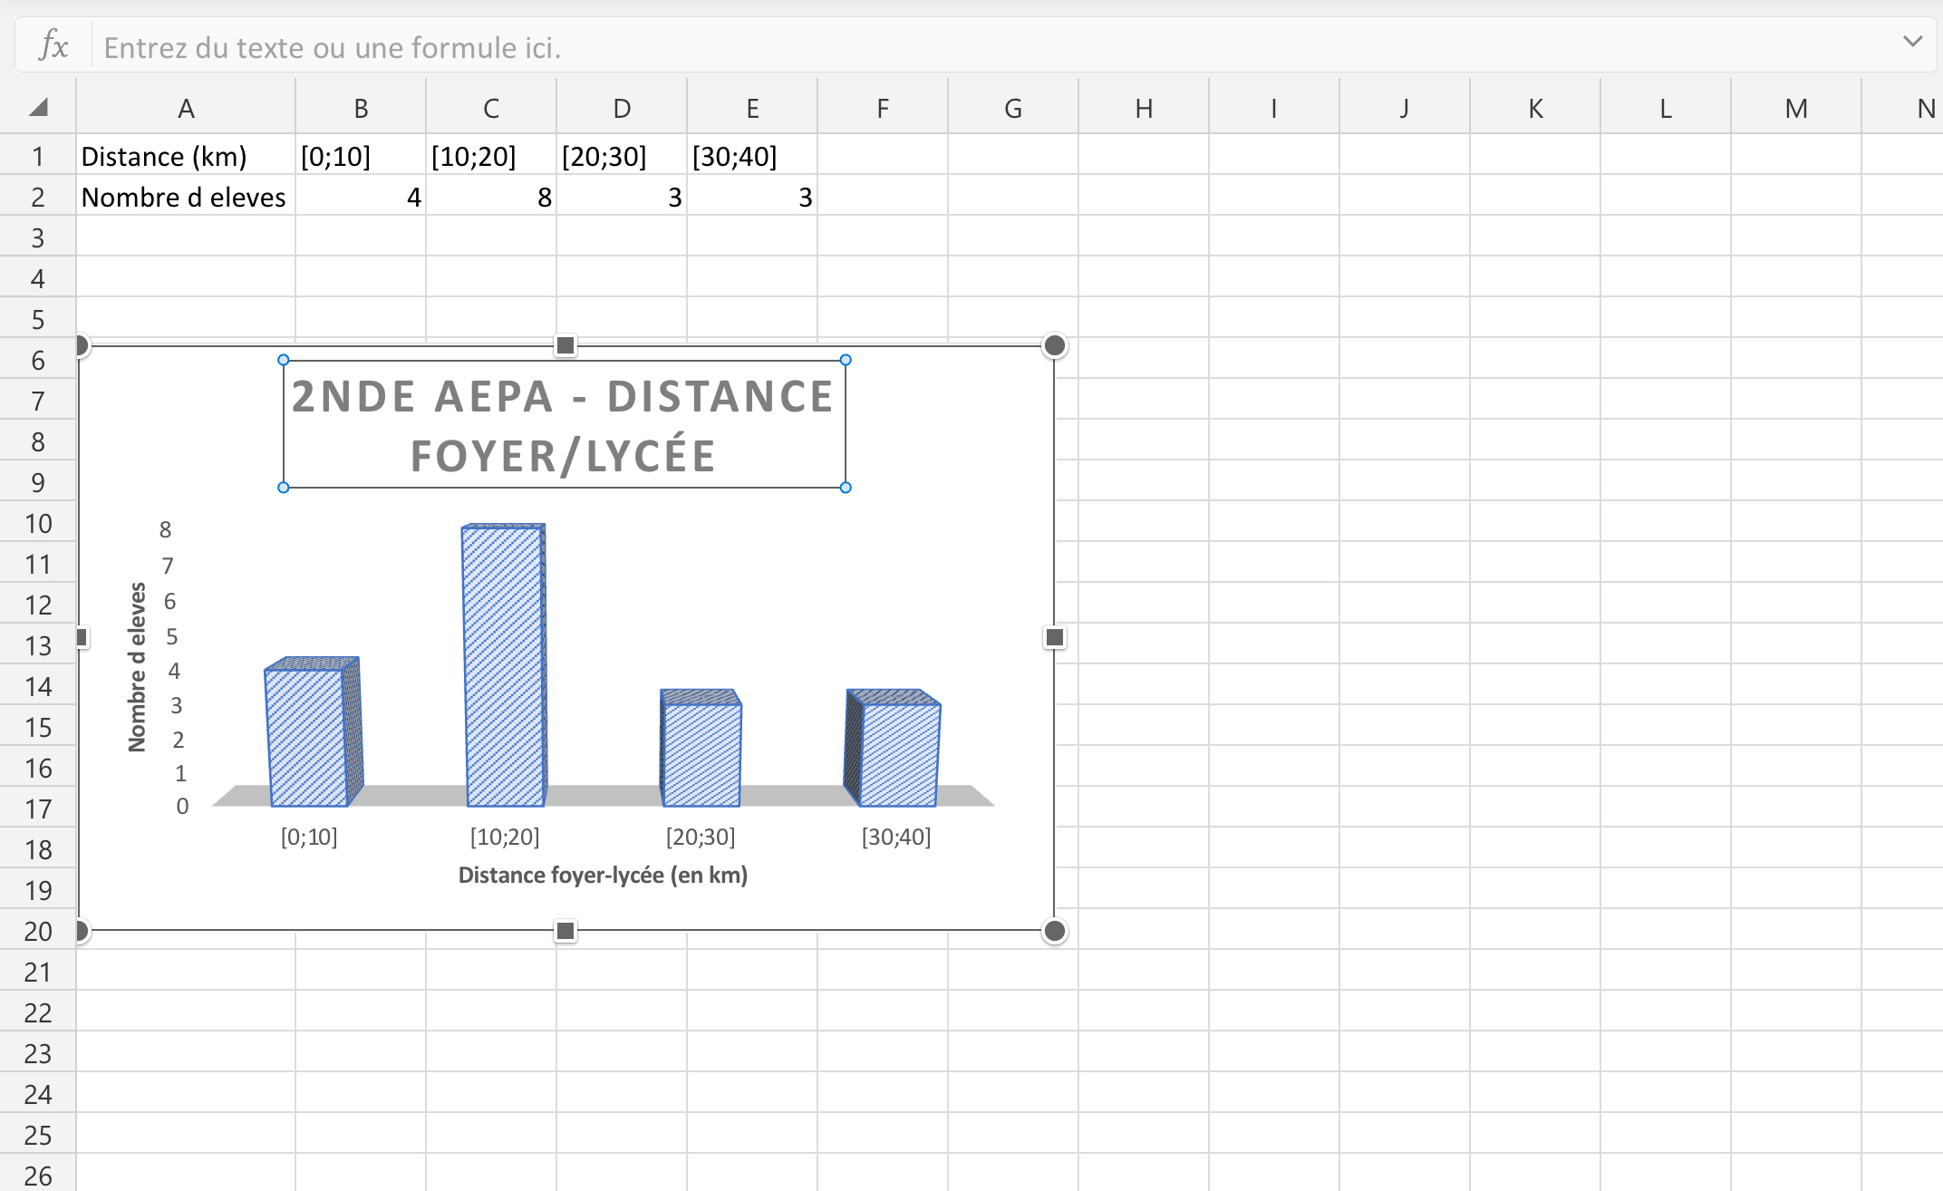
Task: Click the vertical axis title 'Nombre d eleves'
Action: [x=137, y=666]
